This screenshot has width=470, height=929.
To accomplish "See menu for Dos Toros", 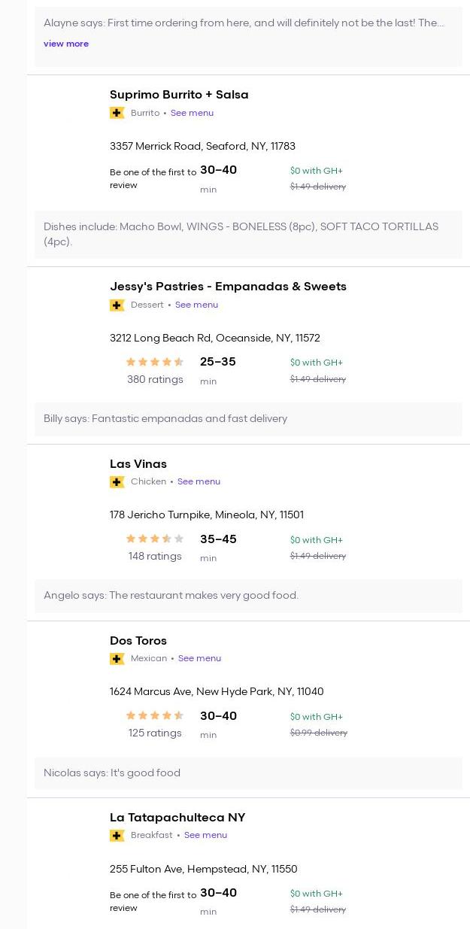I will [x=199, y=658].
